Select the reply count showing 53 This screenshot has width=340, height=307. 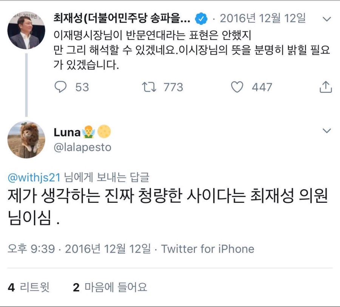coord(81,87)
